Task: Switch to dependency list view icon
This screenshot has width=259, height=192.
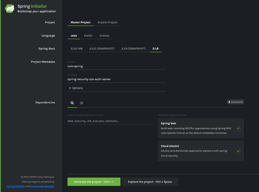Action: [x=82, y=103]
